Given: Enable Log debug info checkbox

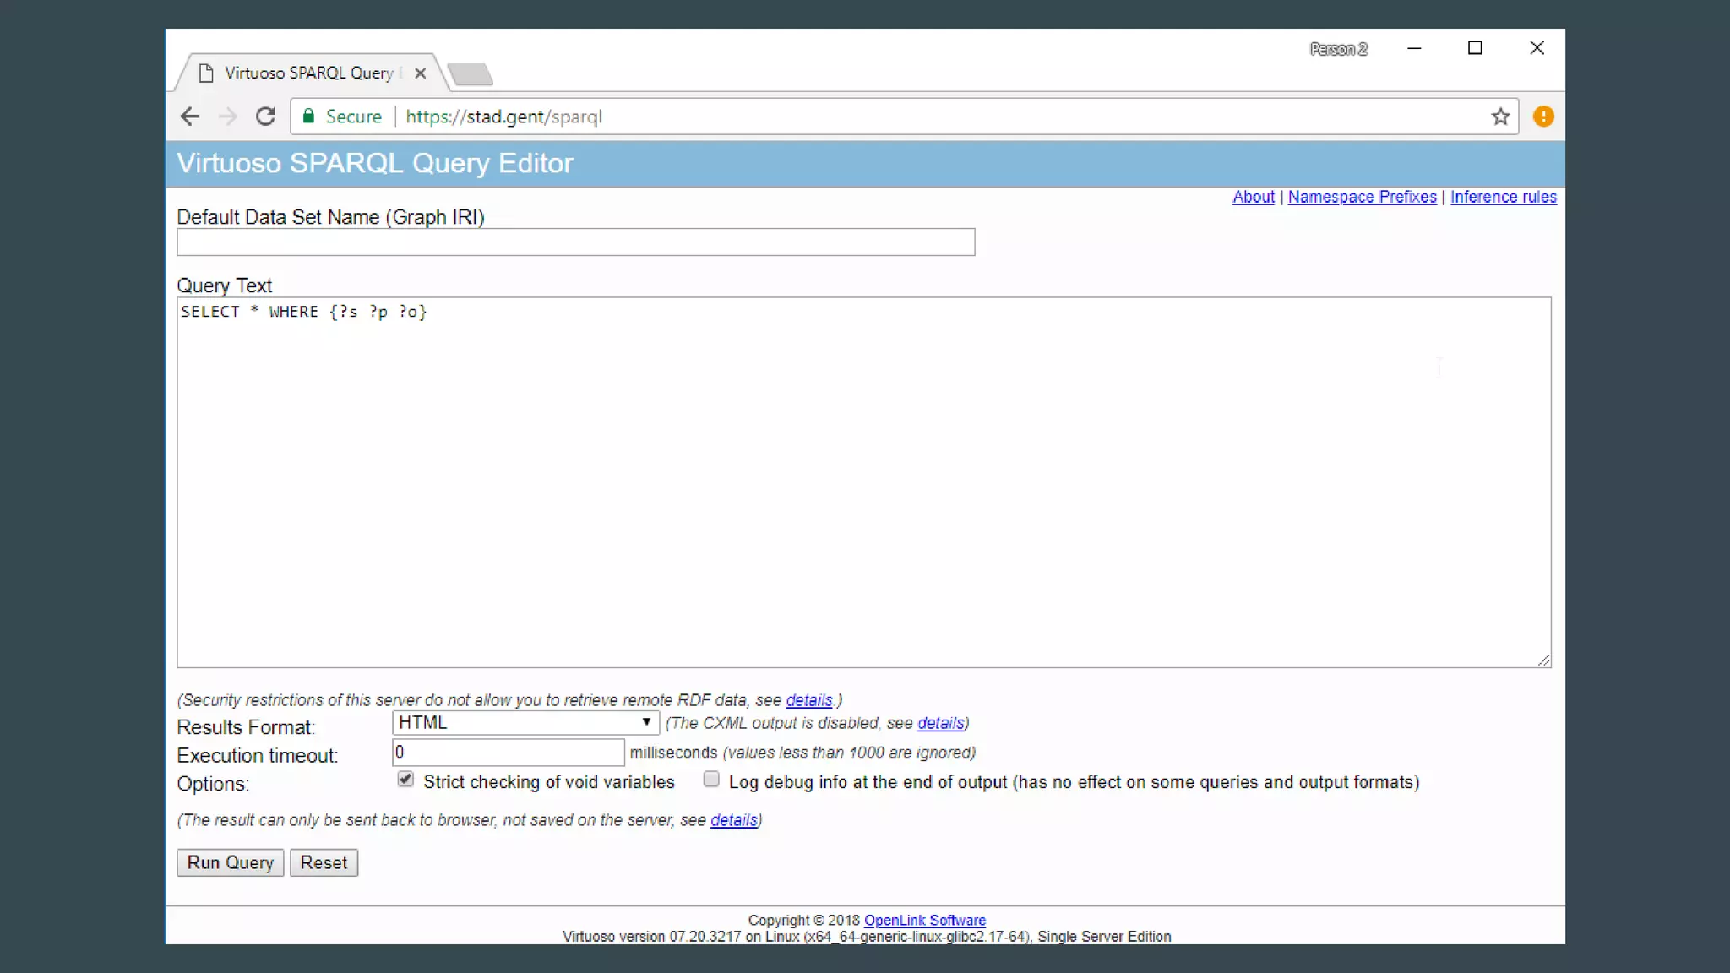Looking at the screenshot, I should 711,780.
